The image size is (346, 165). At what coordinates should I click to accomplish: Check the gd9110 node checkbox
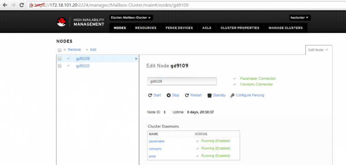(59, 65)
